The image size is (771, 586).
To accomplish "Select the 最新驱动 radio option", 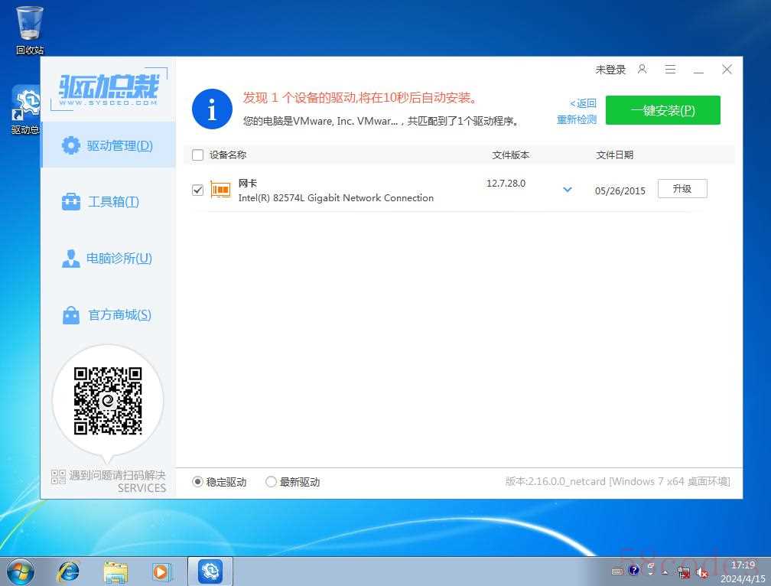I will pos(271,482).
